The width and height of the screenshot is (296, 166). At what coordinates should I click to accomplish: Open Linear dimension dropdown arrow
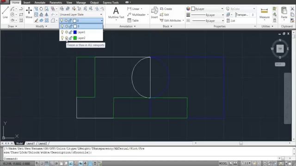(142, 9)
